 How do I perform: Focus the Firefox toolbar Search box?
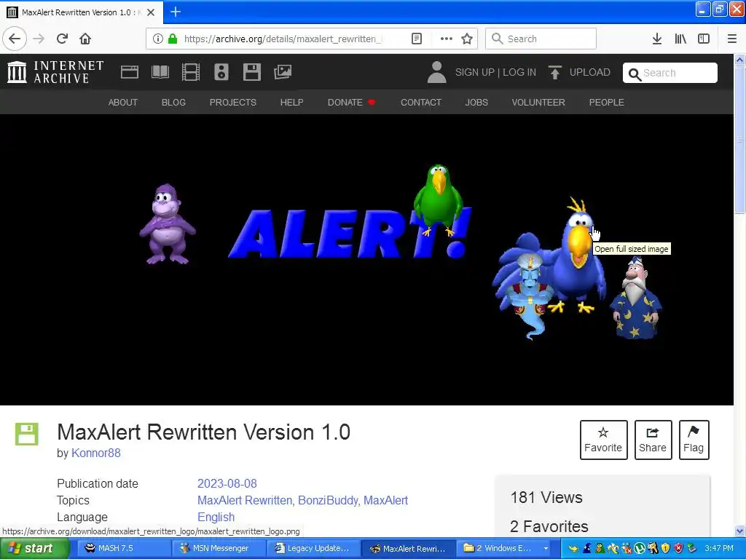541,39
